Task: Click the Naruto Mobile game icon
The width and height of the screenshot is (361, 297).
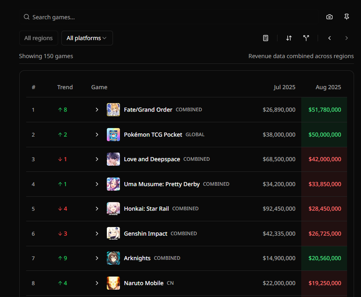Action: (x=113, y=283)
